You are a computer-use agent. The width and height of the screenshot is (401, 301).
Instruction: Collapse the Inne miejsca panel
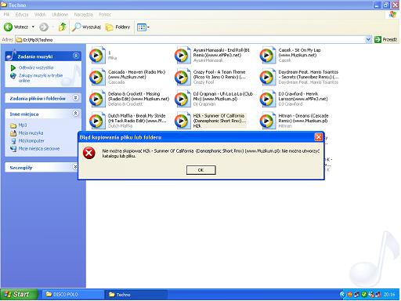(75, 113)
